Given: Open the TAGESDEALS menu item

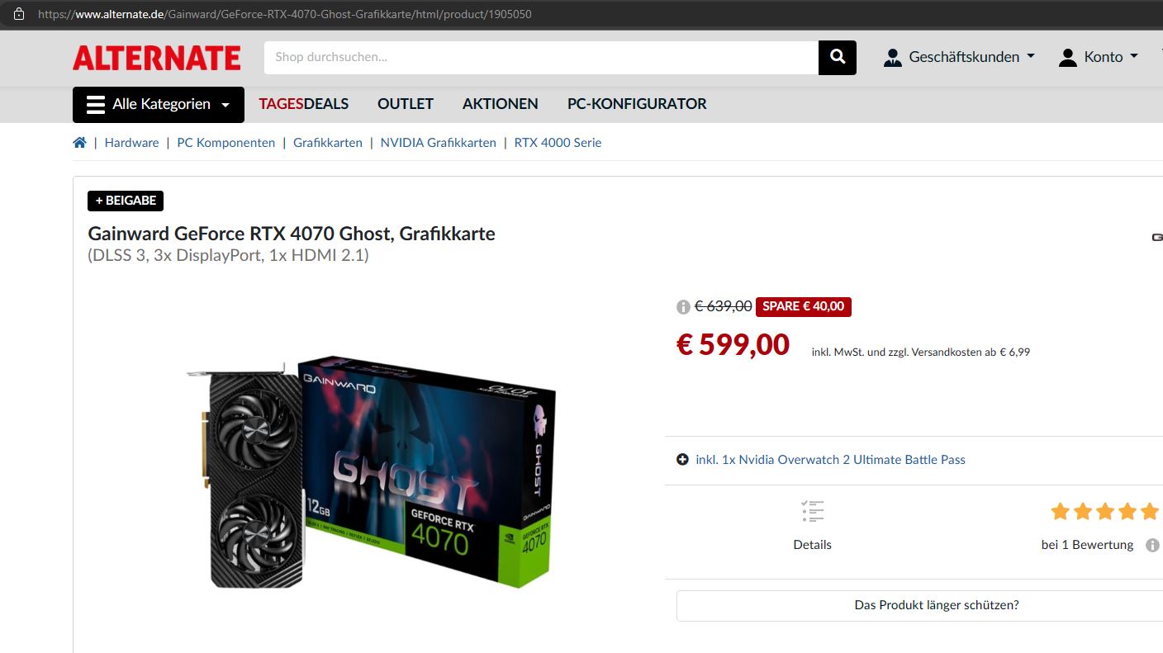Looking at the screenshot, I should click(x=304, y=104).
